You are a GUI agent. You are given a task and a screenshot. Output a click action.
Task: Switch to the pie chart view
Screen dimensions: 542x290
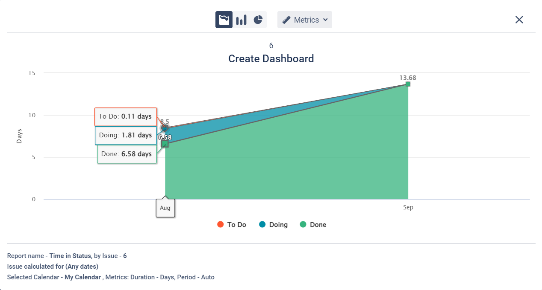click(x=258, y=20)
